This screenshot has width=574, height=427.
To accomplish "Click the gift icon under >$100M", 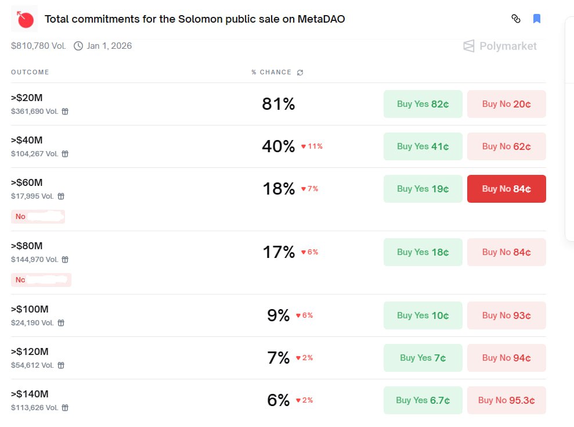I will coord(61,323).
